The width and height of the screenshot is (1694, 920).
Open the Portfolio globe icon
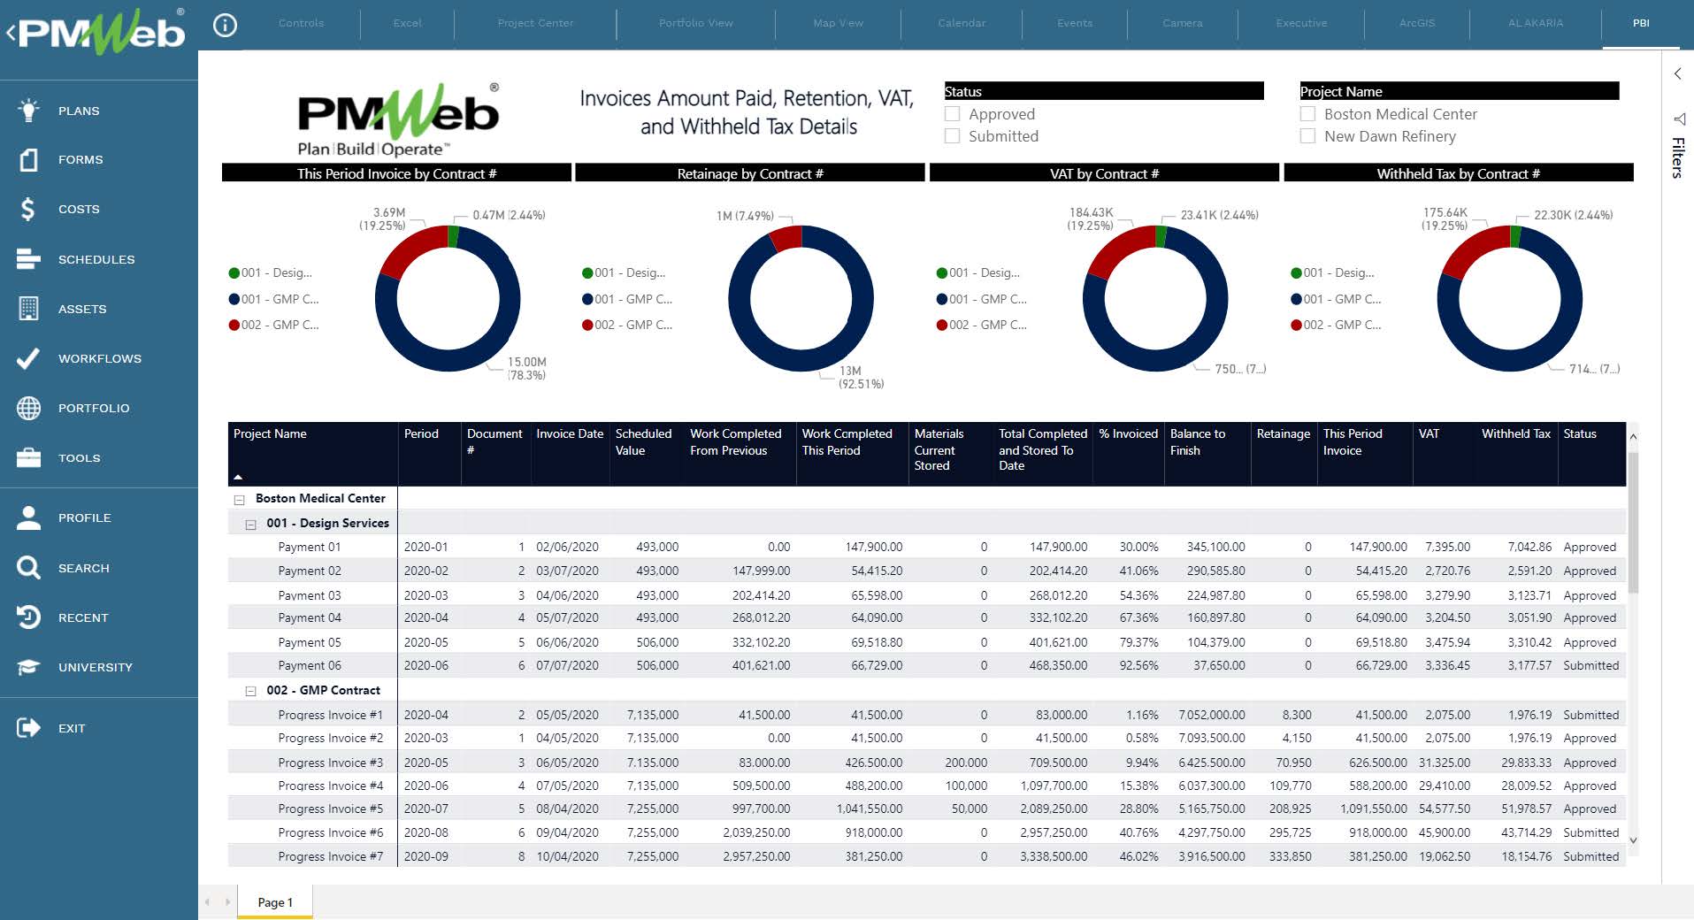pyautogui.click(x=29, y=407)
